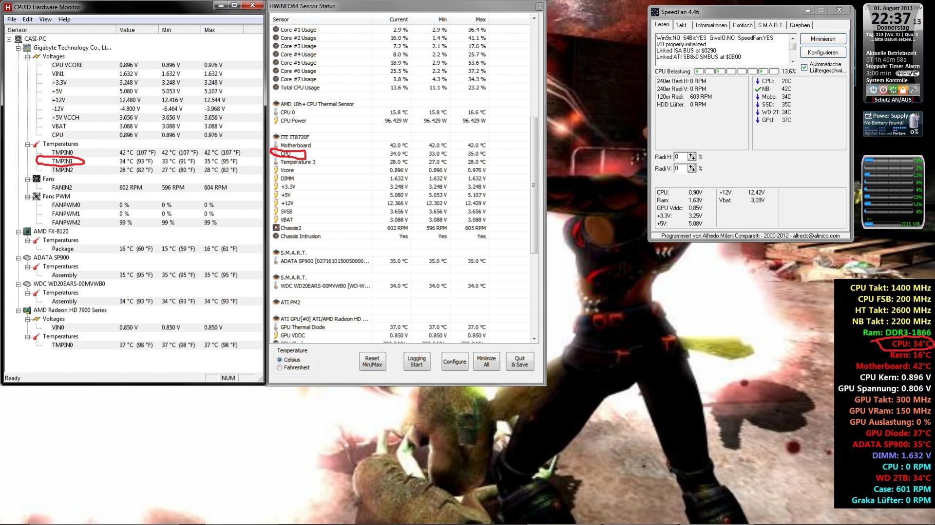Toggle Schutz AN/AUS on the clock gadget
This screenshot has width=935, height=525.
point(893,100)
